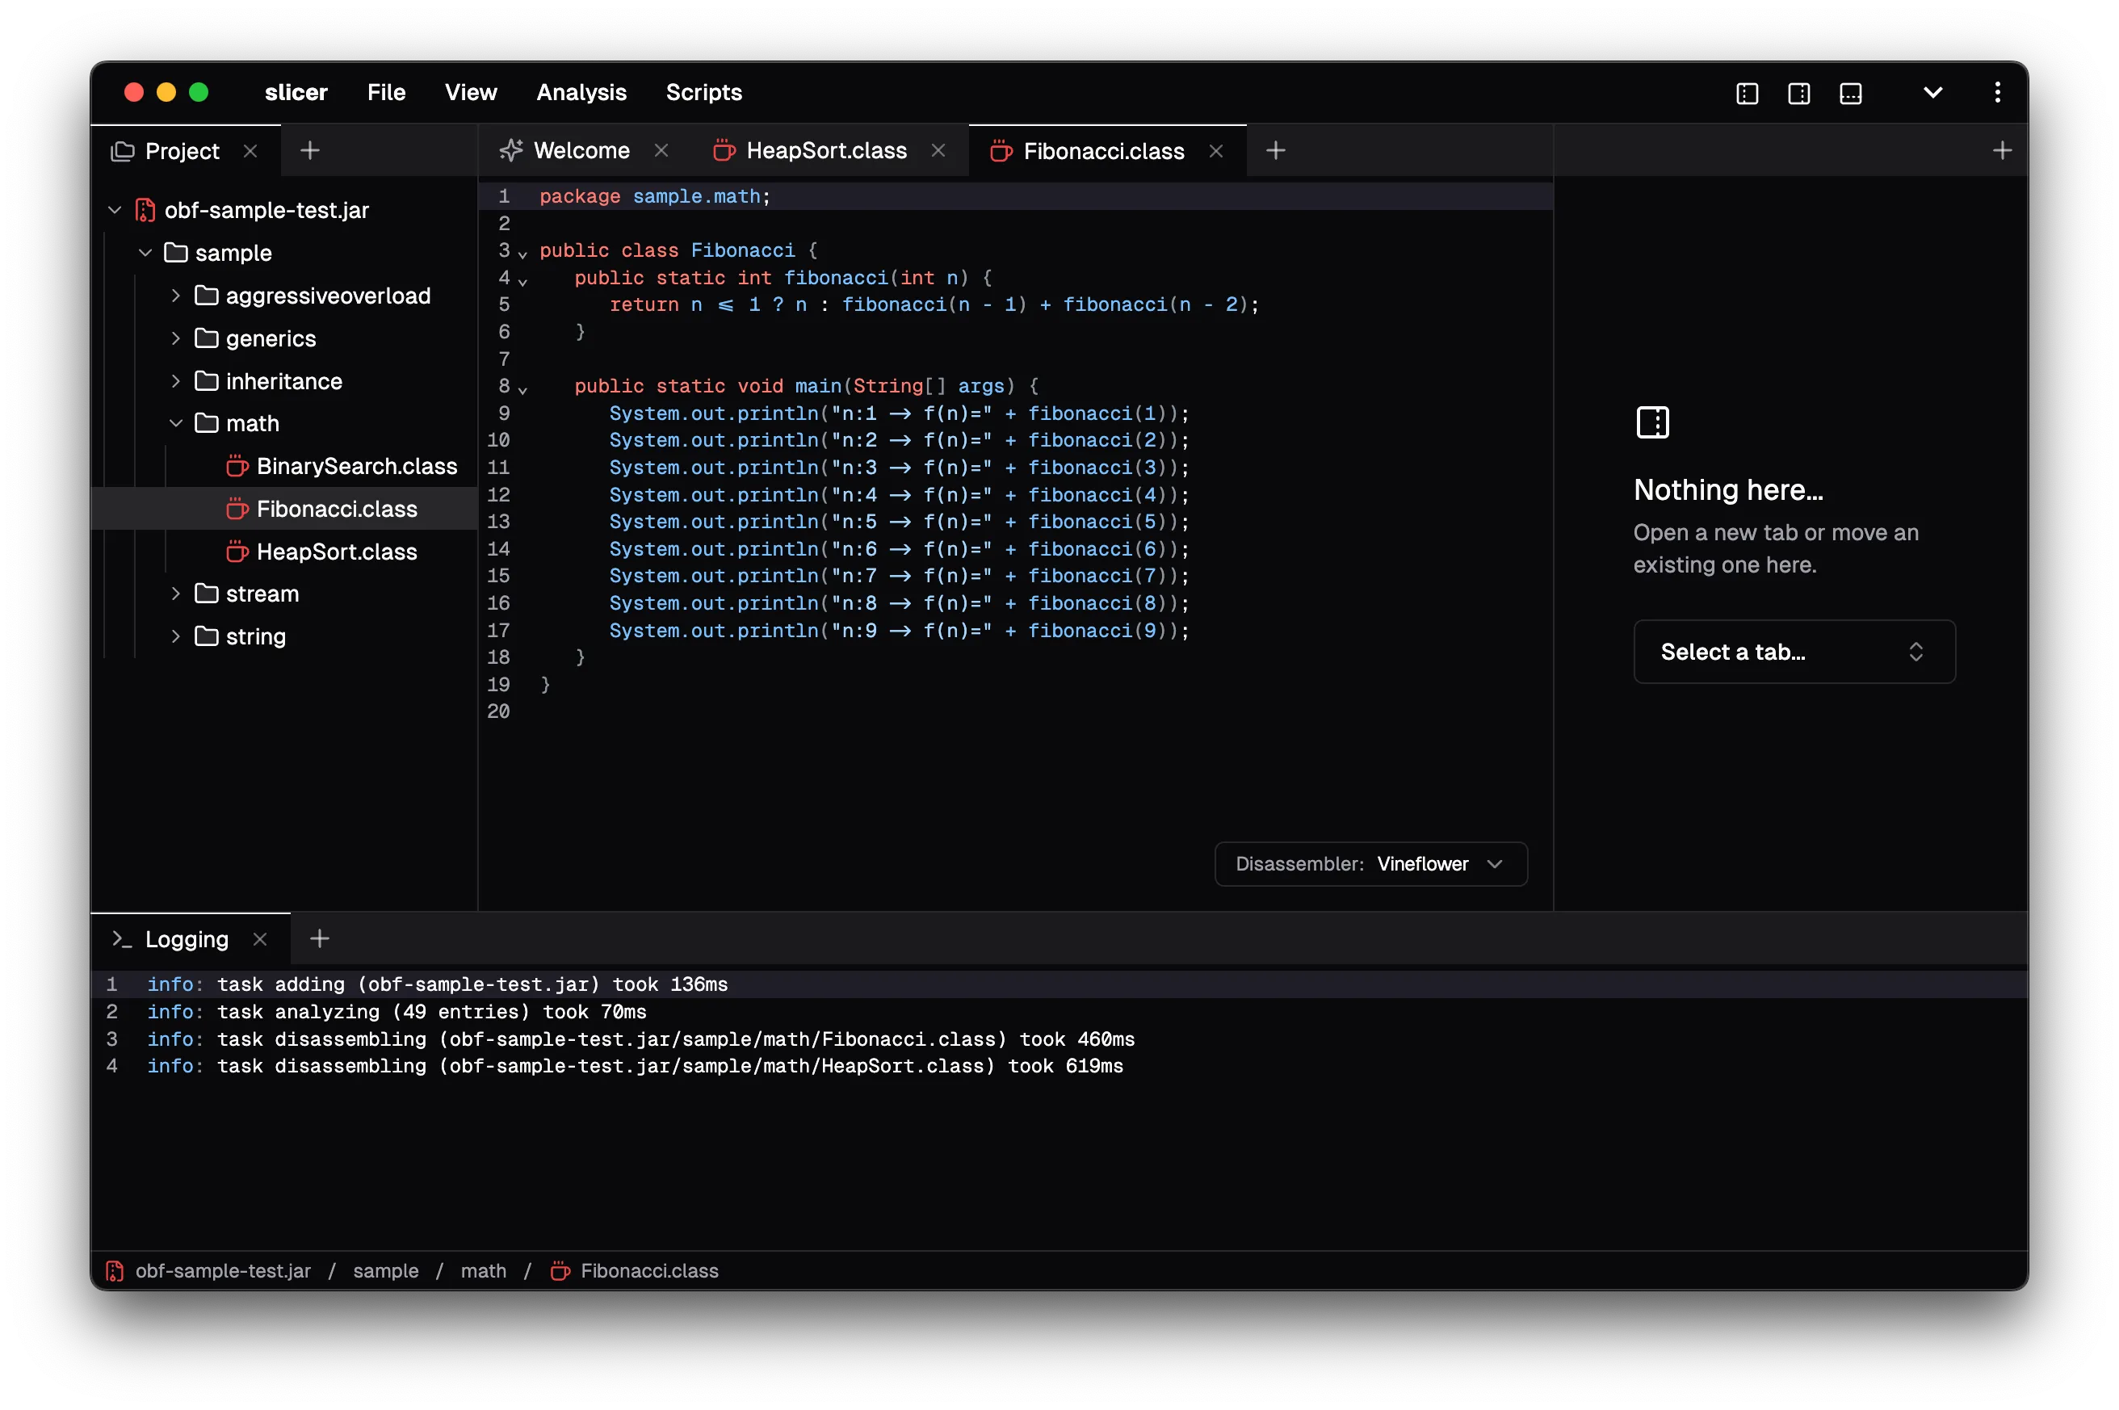The height and width of the screenshot is (1410, 2119).
Task: Add new tab next to Project
Action: (309, 150)
